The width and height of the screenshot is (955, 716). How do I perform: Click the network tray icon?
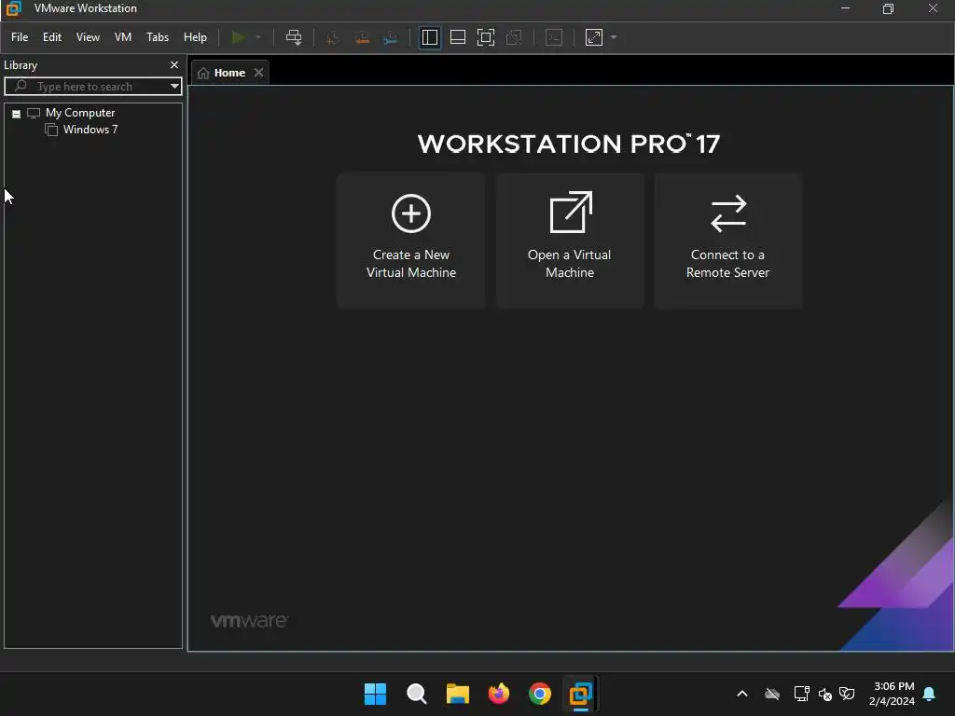point(801,694)
